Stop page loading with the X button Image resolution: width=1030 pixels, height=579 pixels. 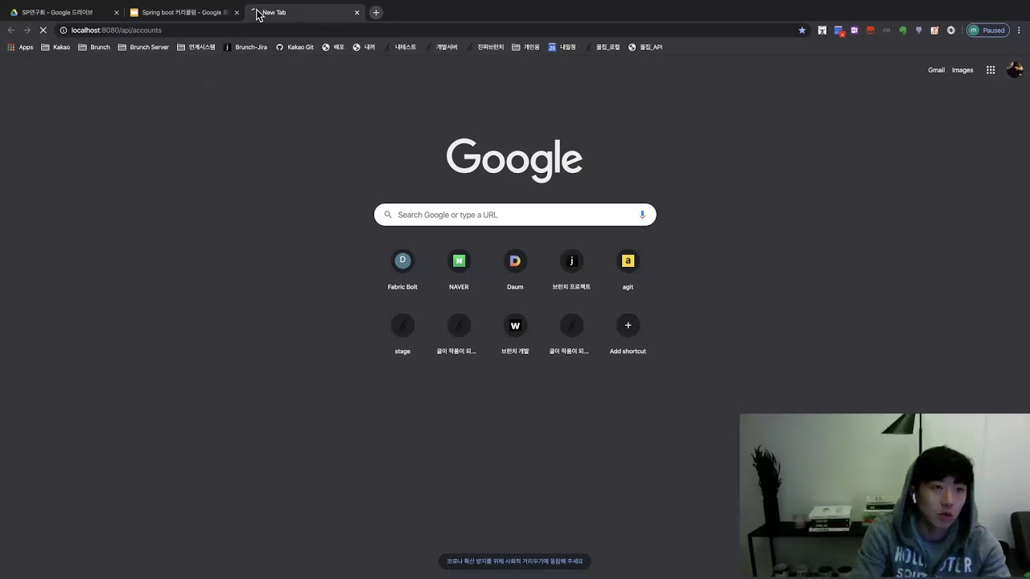(x=43, y=30)
